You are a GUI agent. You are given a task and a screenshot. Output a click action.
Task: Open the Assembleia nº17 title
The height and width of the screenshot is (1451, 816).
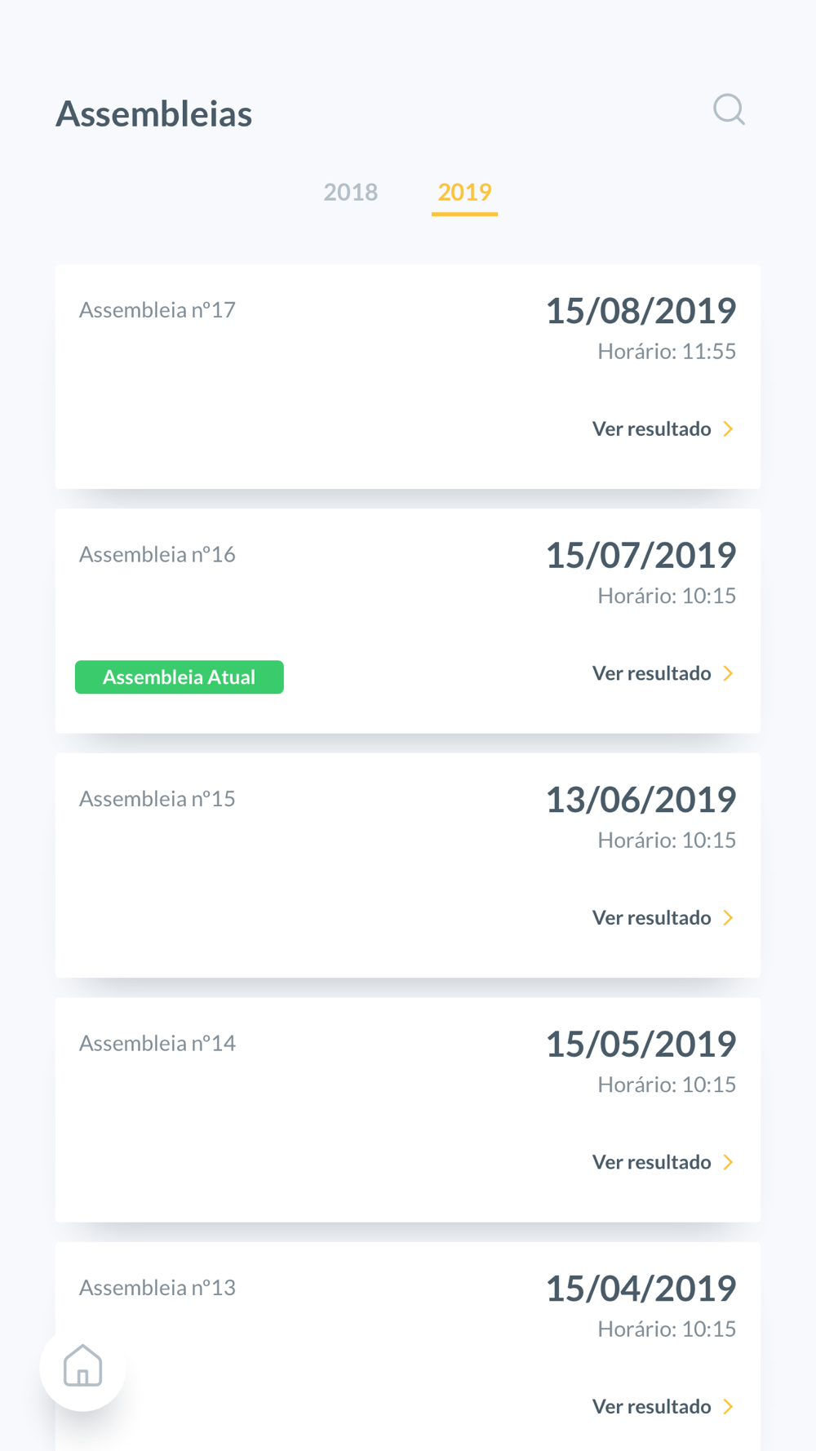[157, 310]
